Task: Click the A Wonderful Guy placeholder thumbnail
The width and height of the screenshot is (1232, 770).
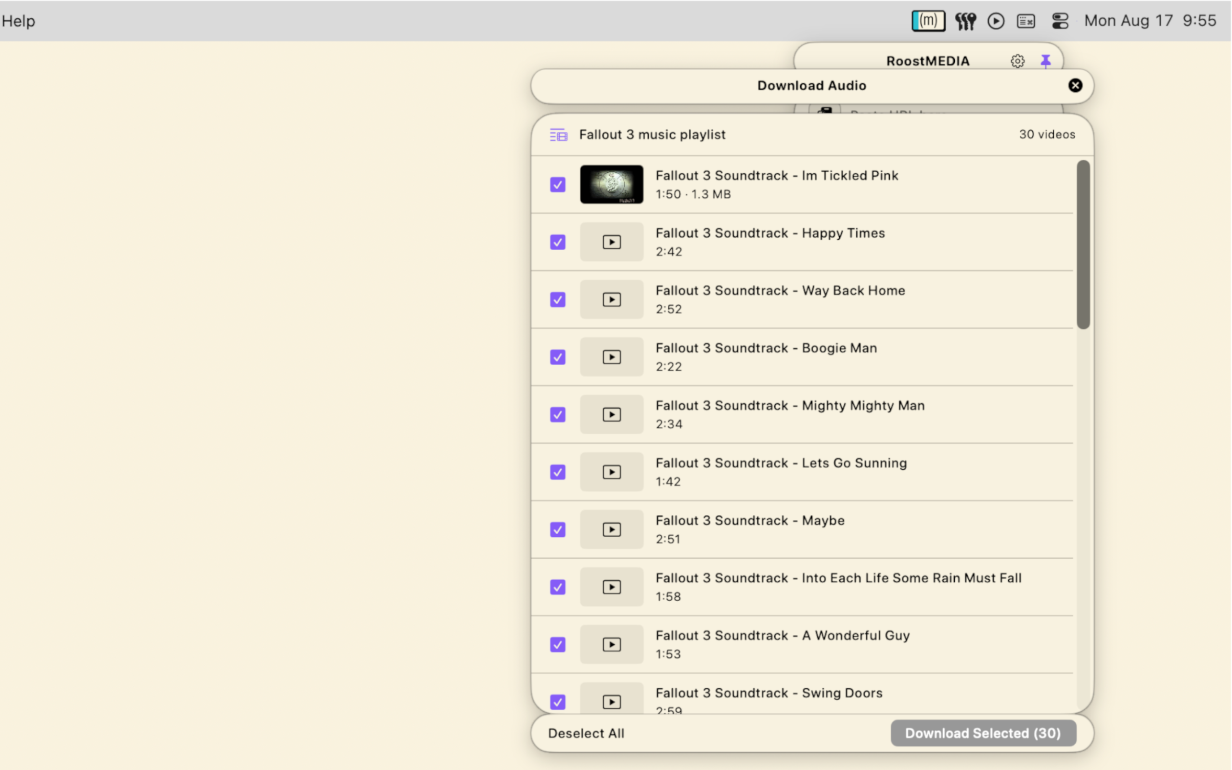Action: click(611, 645)
